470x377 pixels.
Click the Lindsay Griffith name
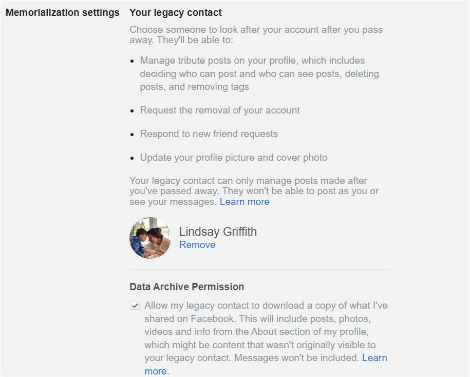point(218,232)
